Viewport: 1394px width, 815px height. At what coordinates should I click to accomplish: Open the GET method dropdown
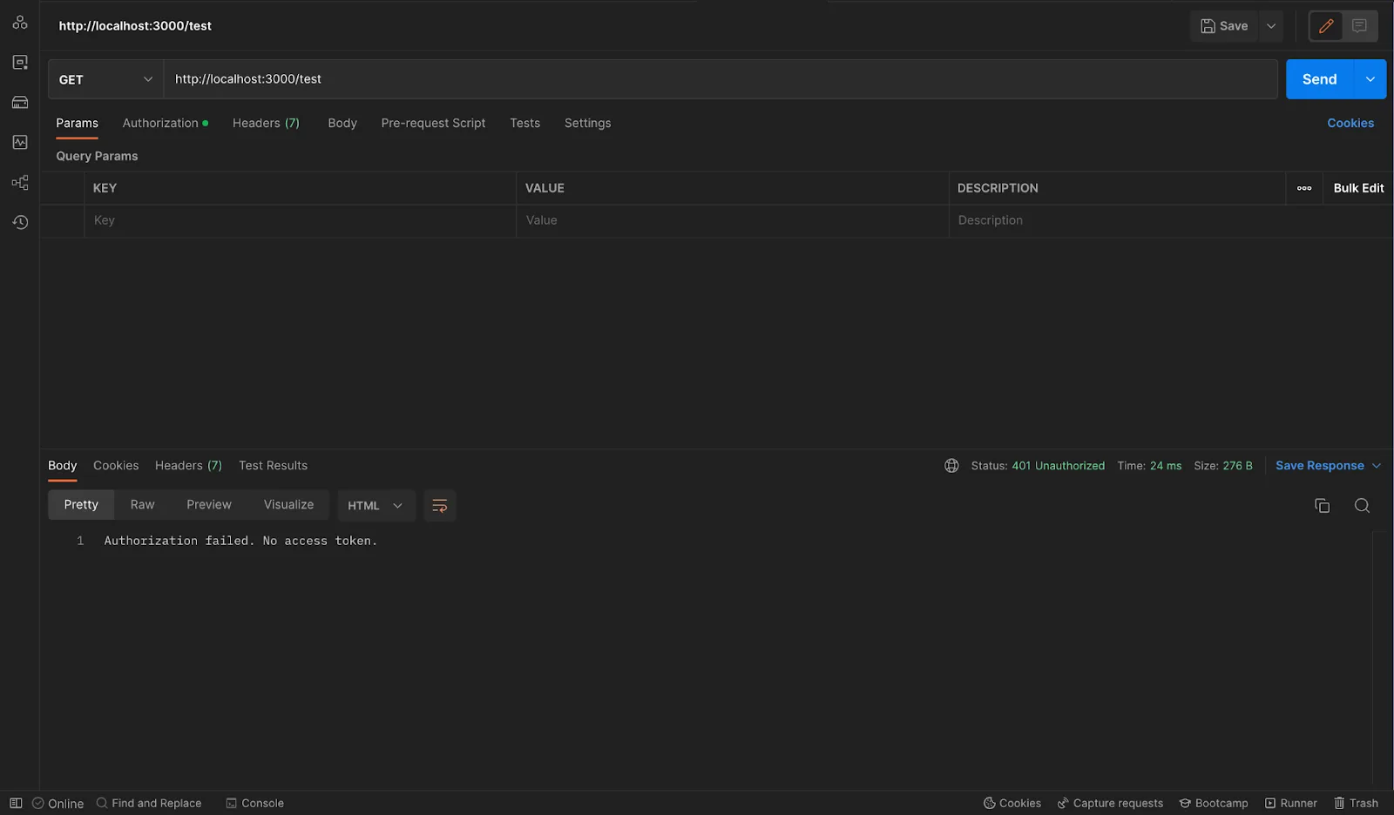105,79
